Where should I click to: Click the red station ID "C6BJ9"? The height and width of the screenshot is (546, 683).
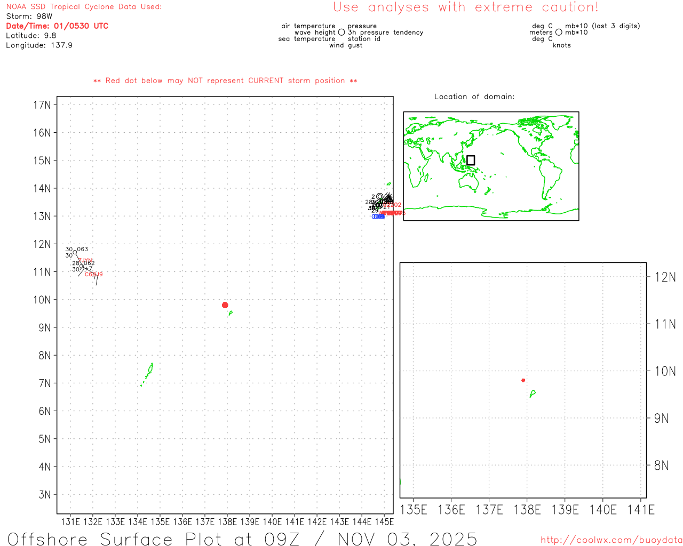point(93,274)
